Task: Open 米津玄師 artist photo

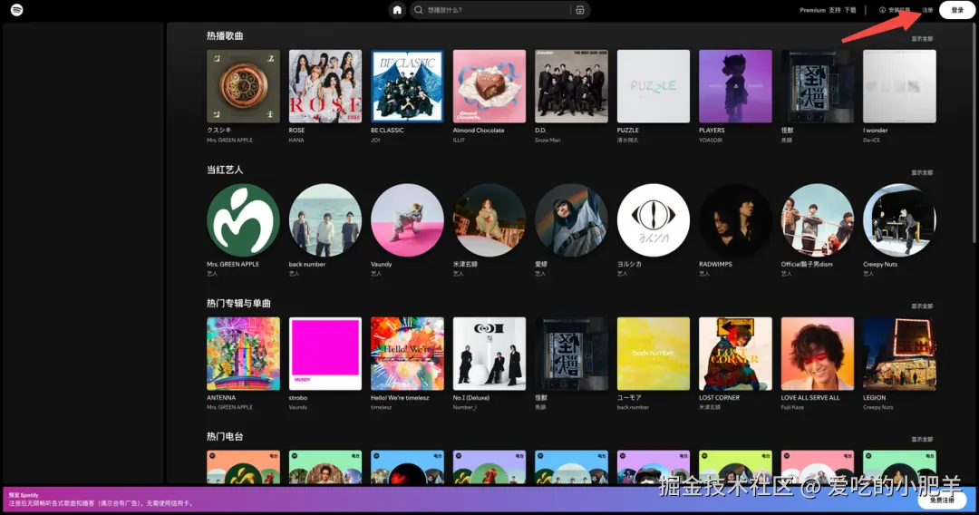Action: (x=489, y=219)
